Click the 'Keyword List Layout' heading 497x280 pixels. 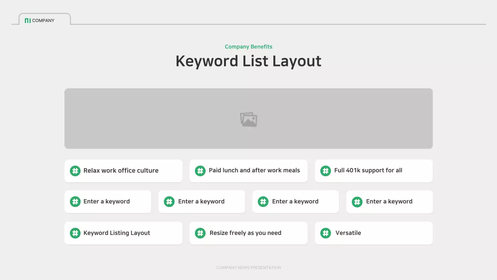pos(248,61)
